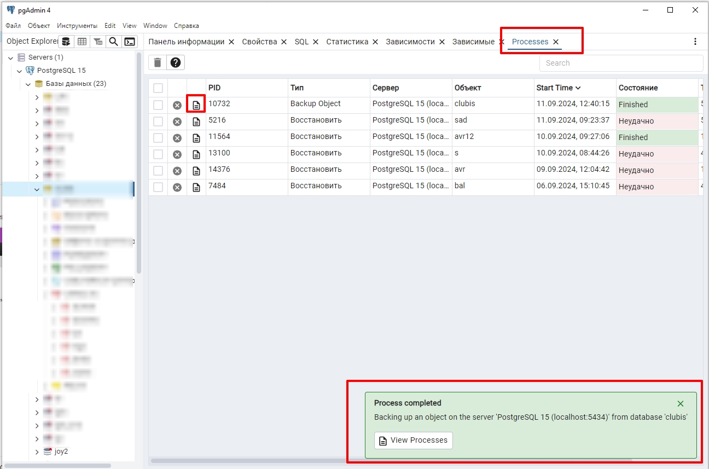
Task: Click the Search input field
Action: click(x=621, y=63)
